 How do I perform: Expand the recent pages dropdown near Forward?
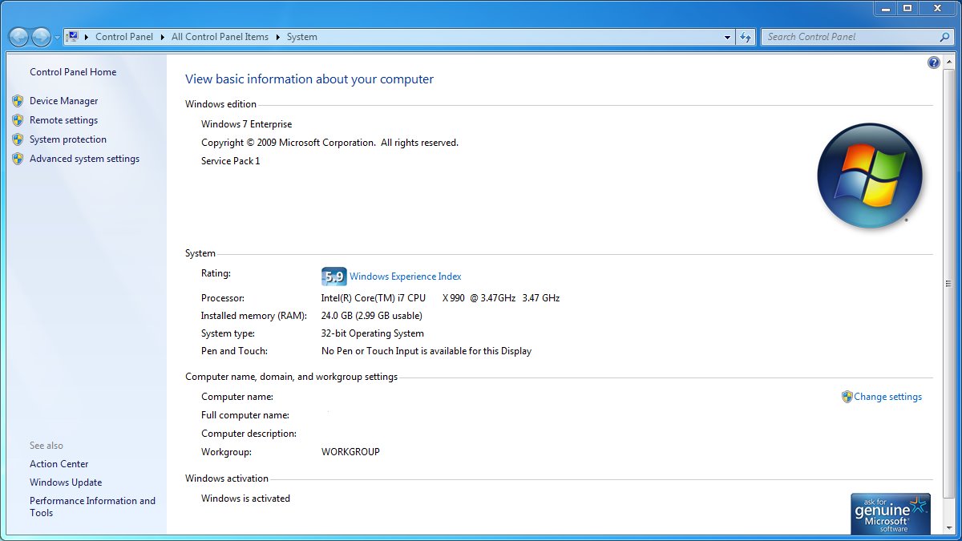(57, 38)
